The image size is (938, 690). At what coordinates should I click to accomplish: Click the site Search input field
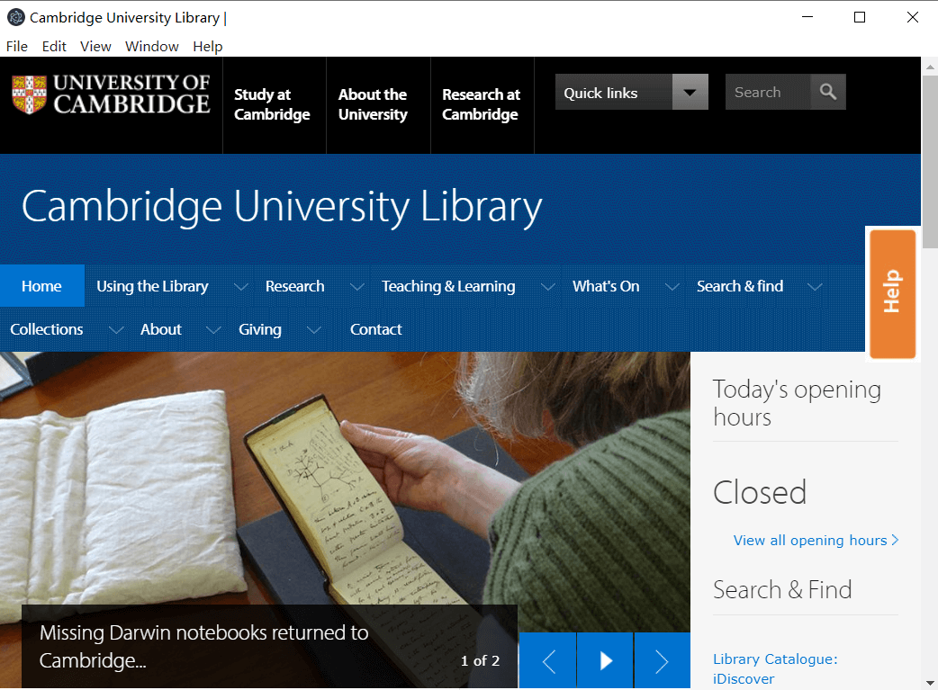click(x=768, y=92)
